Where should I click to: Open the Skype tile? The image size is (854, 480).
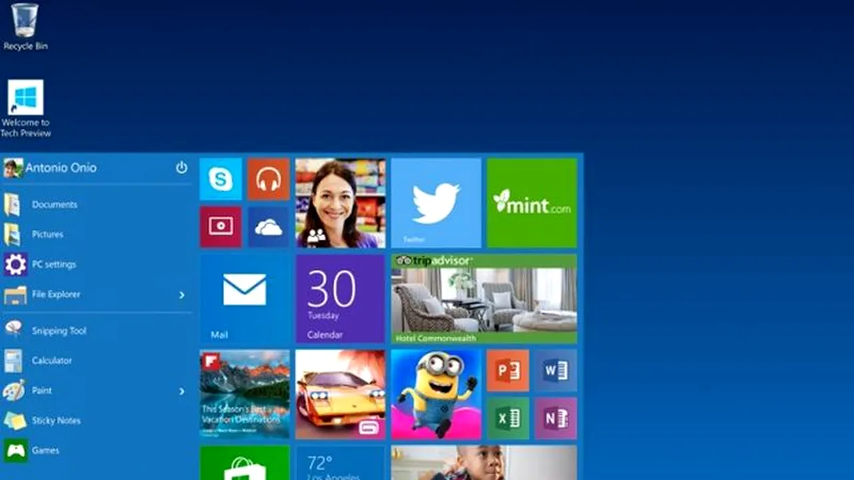221,179
